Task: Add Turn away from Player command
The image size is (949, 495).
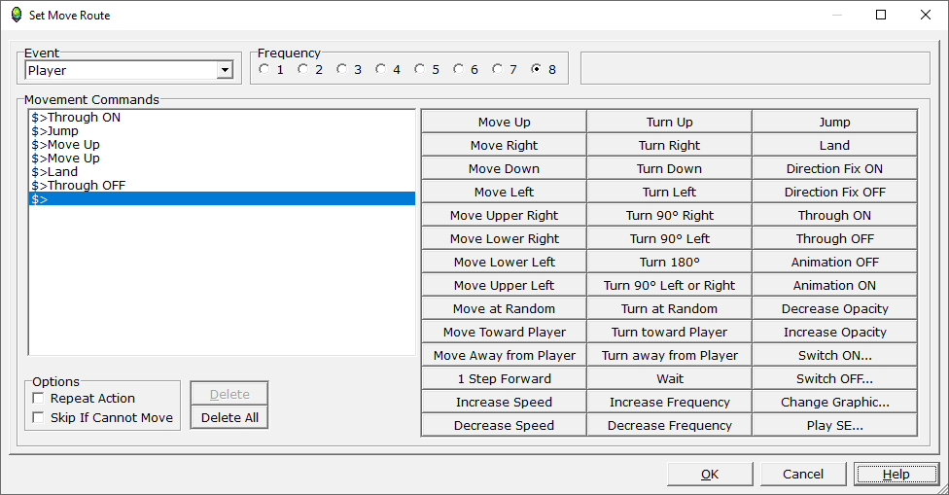Action: pos(669,355)
